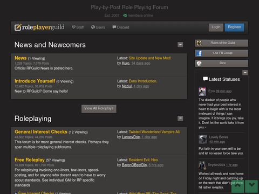
Task: Click Stryder2024's avatar thumbnail
Action: pos(202,165)
